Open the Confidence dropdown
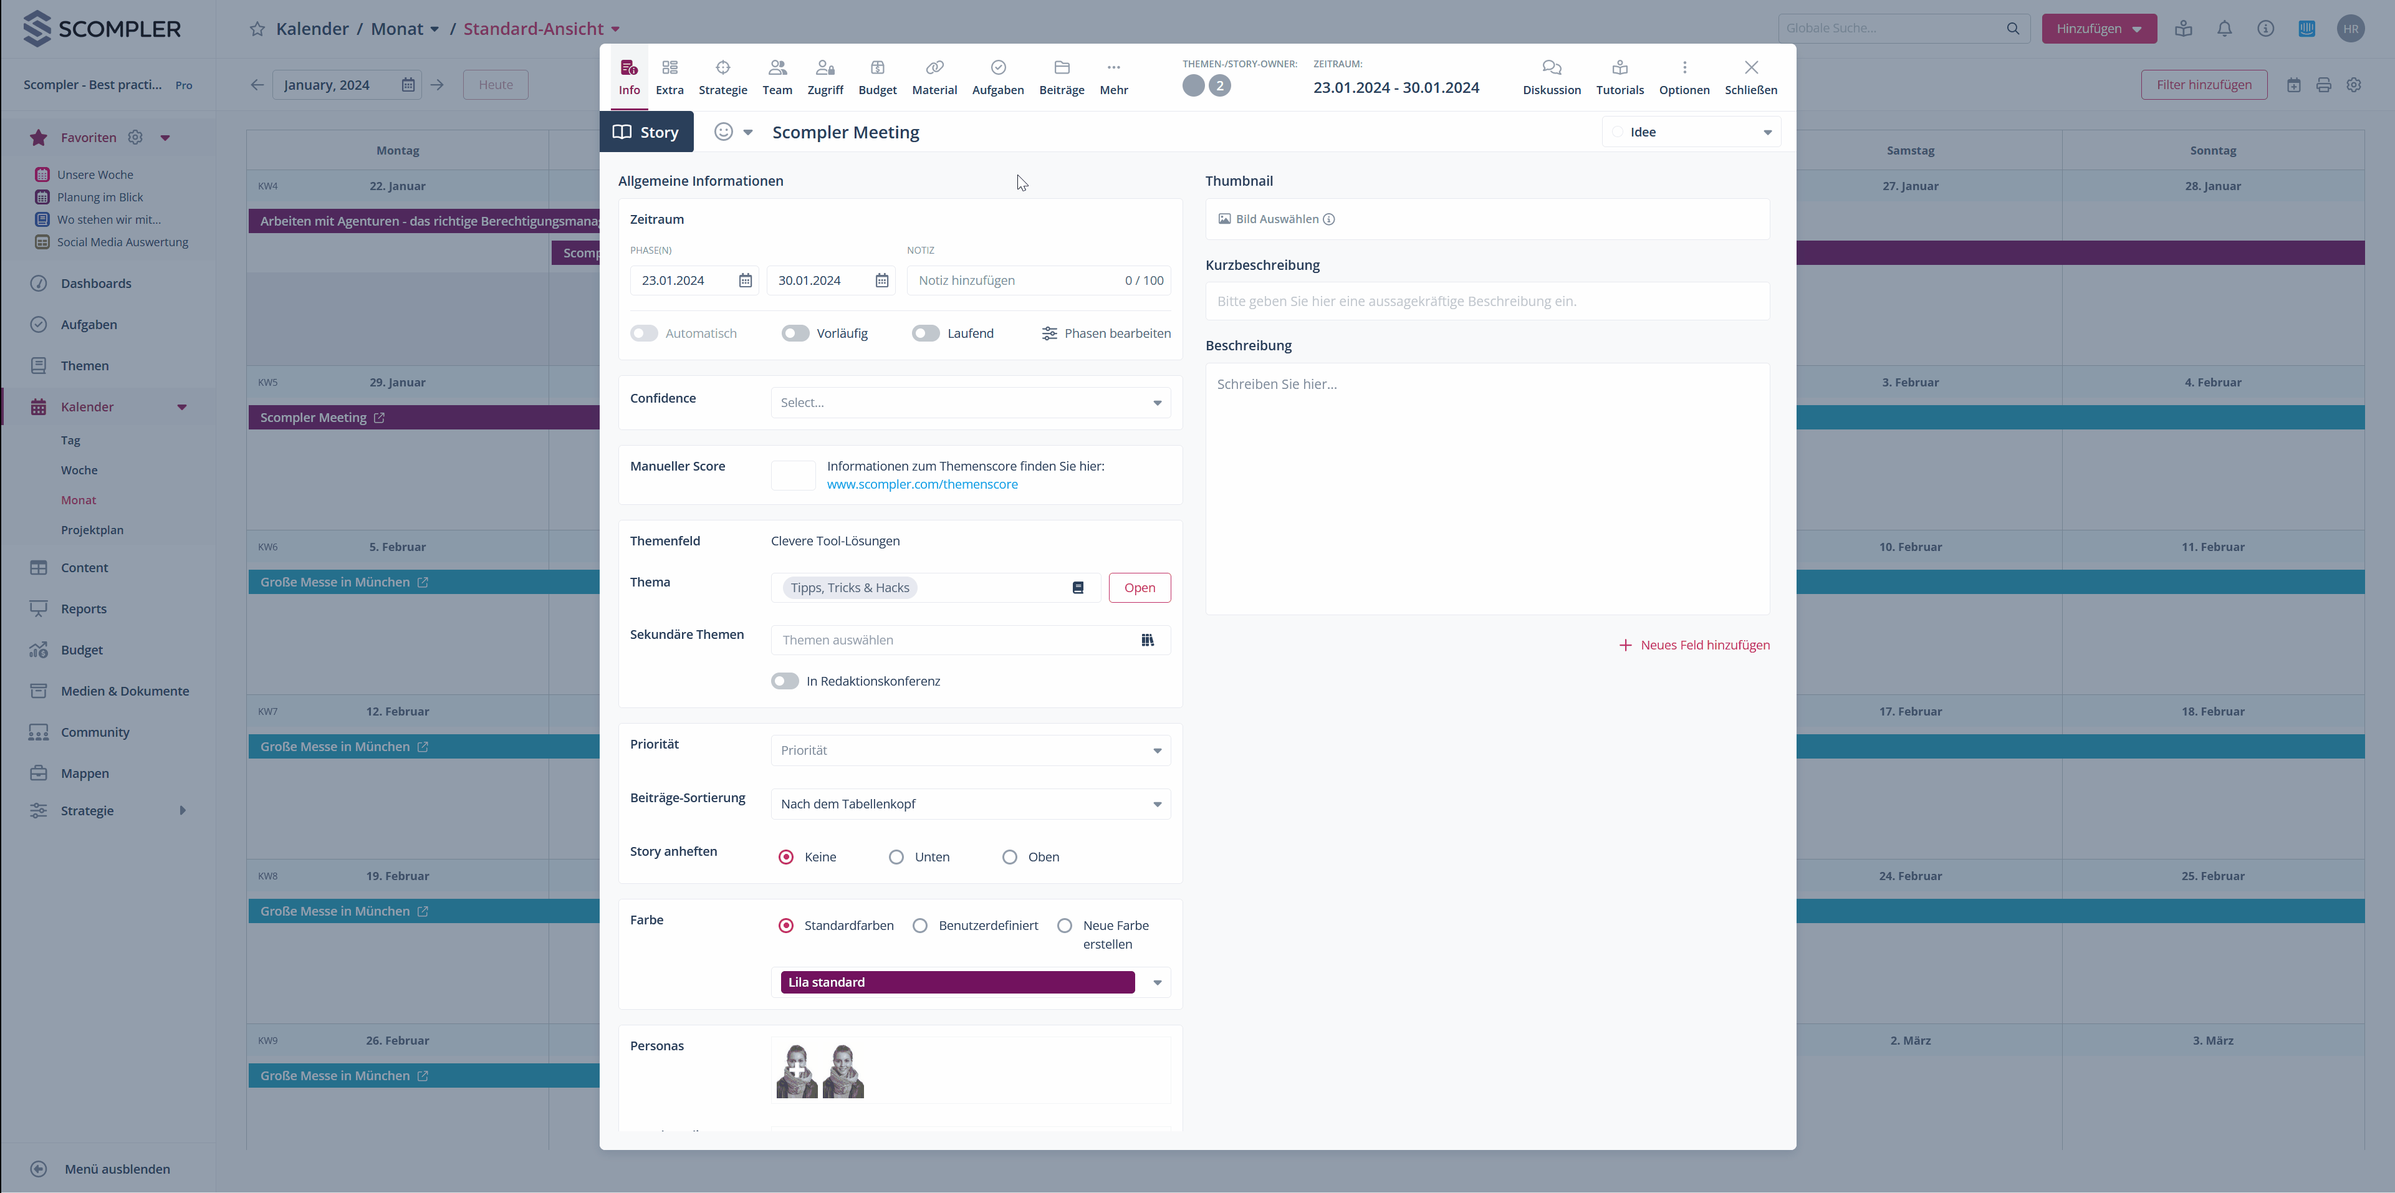This screenshot has width=2395, height=1193. pos(970,403)
